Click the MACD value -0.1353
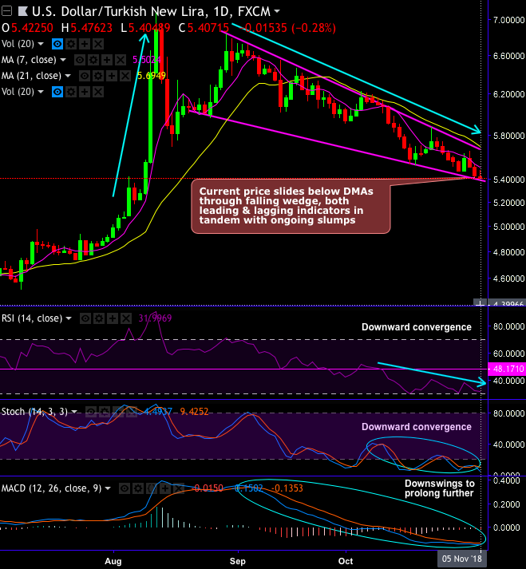526x569 pixels. 287,488
